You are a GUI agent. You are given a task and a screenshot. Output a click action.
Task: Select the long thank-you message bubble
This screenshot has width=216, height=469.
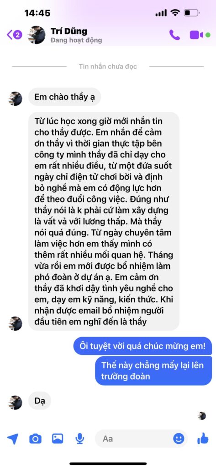pyautogui.click(x=104, y=221)
